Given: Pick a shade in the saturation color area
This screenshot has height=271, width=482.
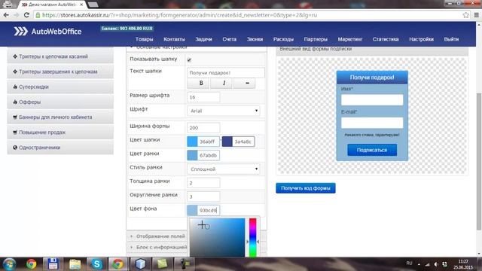Looking at the screenshot, I should [218, 237].
